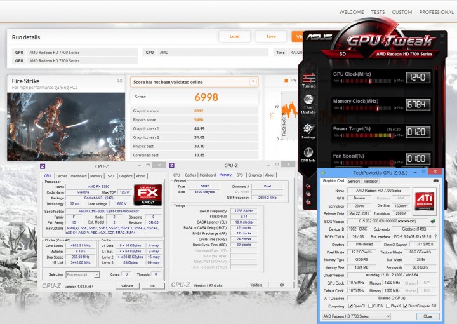This screenshot has height=324, width=457.
Task: Click the Close button in GPU-Z
Action: coord(428,316)
